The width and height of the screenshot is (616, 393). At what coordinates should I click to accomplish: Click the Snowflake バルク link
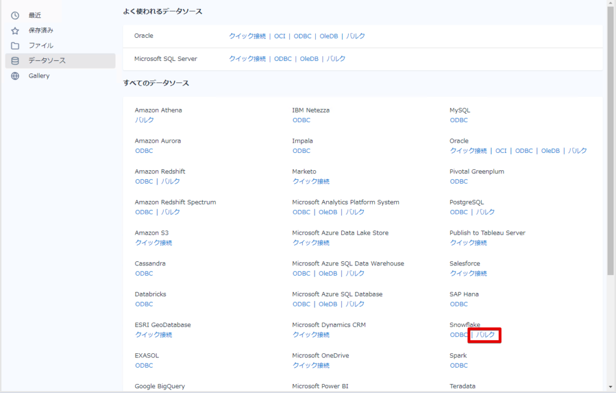coord(485,335)
